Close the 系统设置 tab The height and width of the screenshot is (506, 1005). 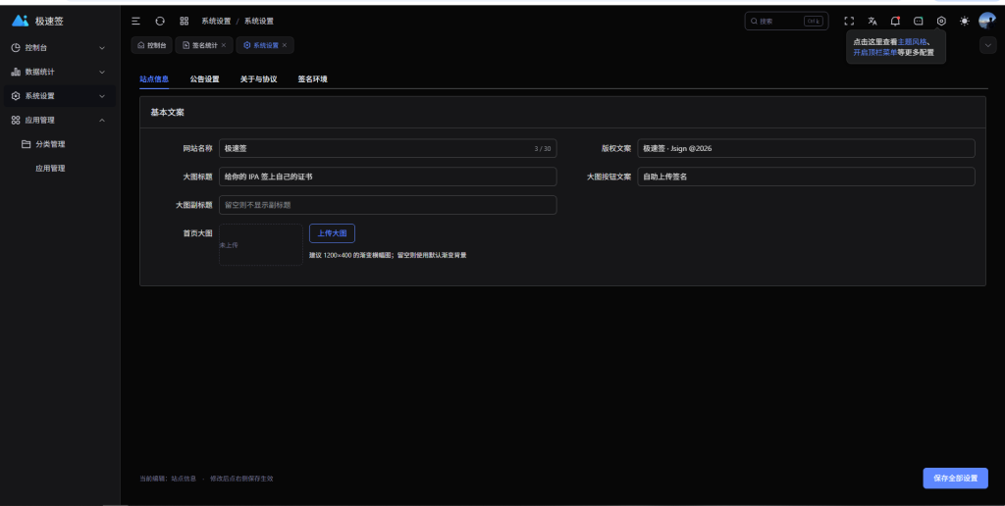click(285, 45)
